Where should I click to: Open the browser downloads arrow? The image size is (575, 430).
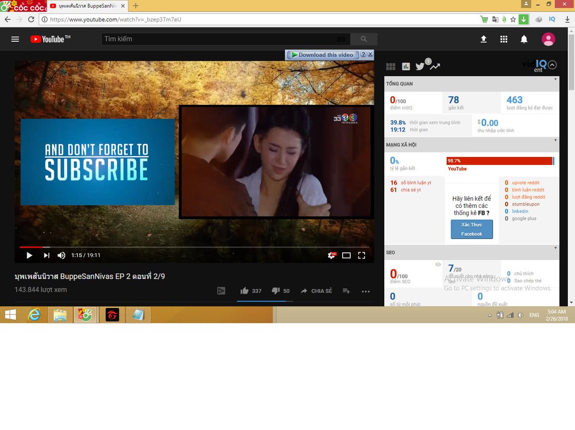coord(567,20)
